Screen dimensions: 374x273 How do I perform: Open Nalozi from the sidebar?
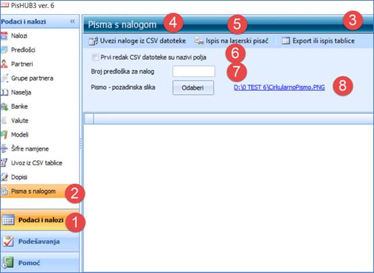(19, 36)
